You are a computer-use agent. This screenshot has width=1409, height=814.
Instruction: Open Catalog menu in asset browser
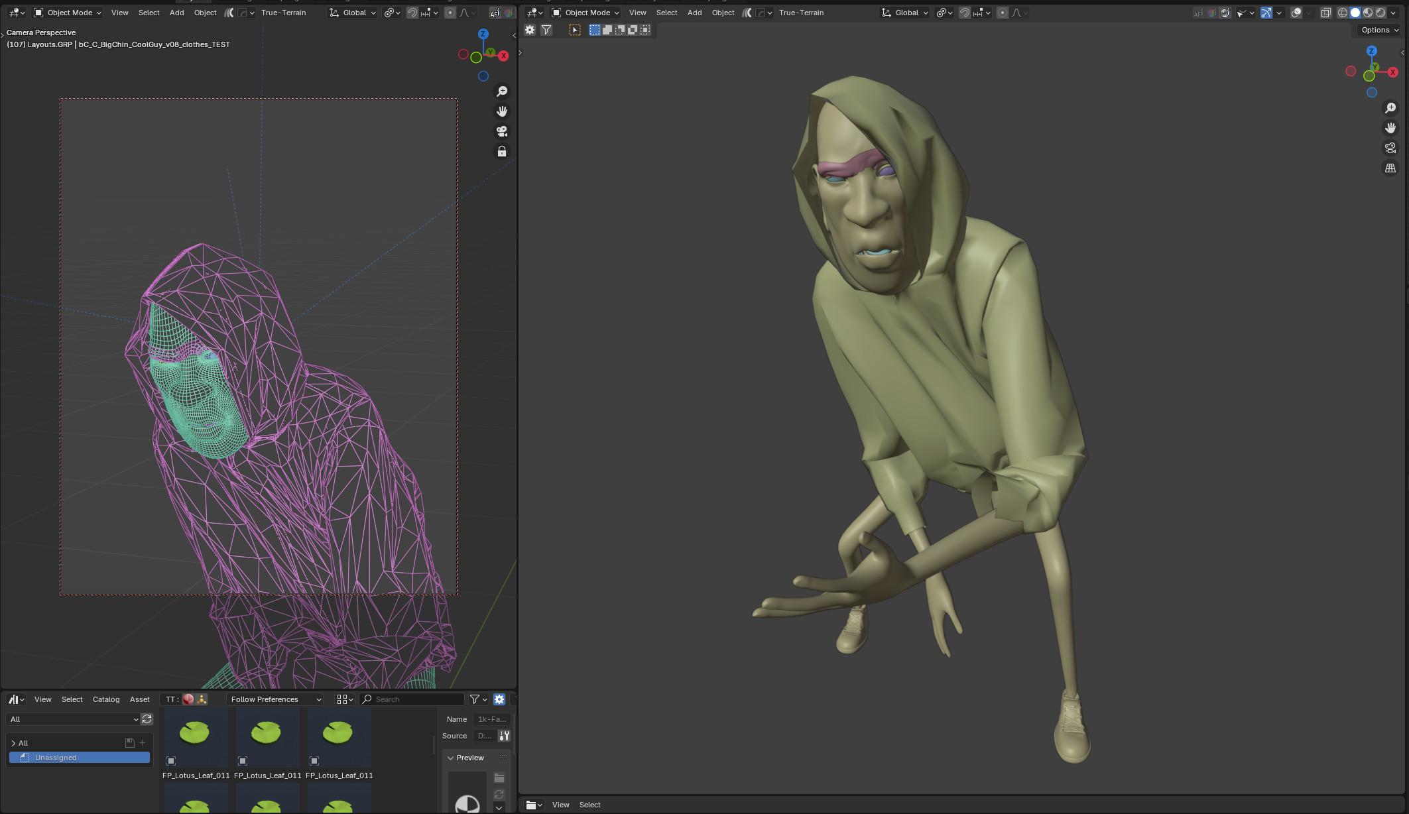tap(106, 699)
